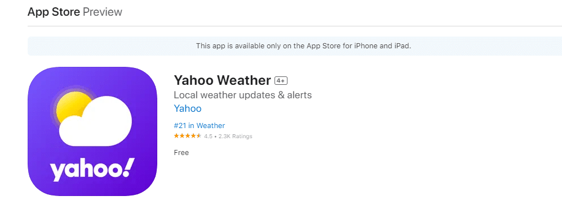Image resolution: width=562 pixels, height=214 pixels.
Task: Select the 2.3K Ratings text
Action: (236, 136)
